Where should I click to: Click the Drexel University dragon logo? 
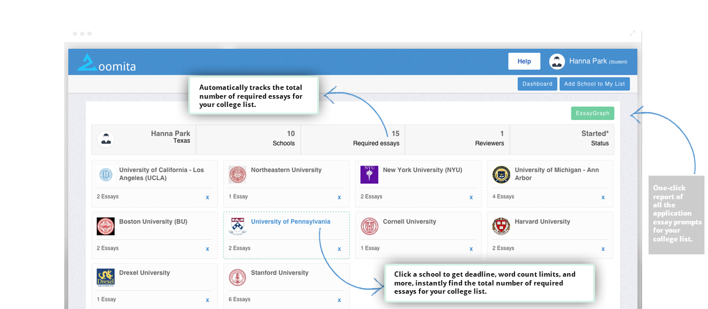click(x=105, y=277)
